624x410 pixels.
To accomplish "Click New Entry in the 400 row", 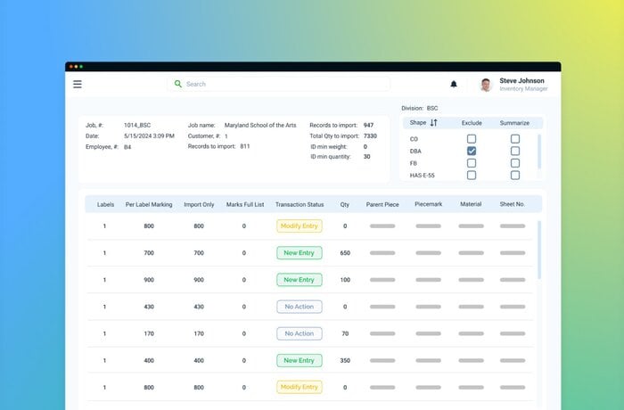I will (300, 360).
